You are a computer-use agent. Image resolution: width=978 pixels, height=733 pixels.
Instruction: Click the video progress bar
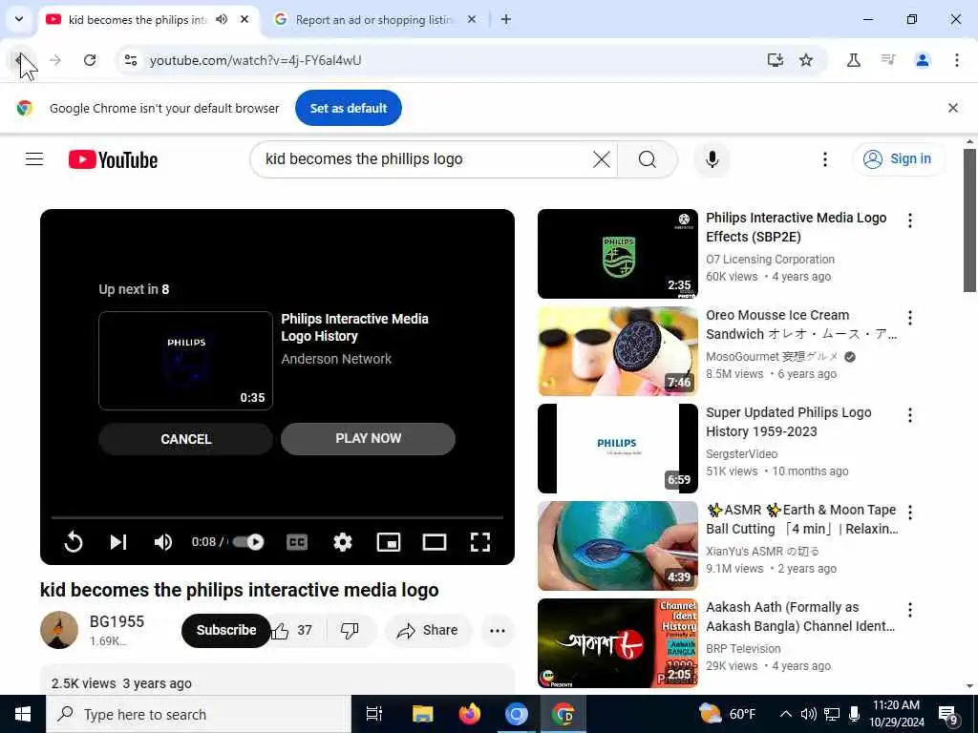(277, 517)
